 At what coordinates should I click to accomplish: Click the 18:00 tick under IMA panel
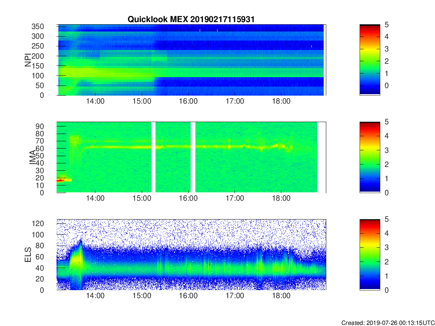pyautogui.click(x=281, y=198)
